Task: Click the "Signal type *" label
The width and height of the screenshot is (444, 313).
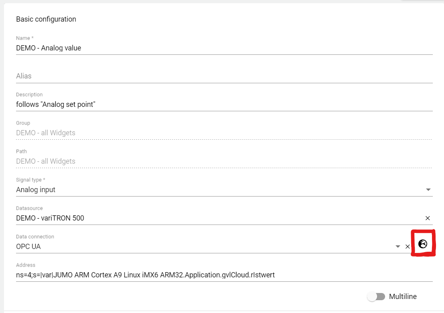Action: [x=30, y=180]
